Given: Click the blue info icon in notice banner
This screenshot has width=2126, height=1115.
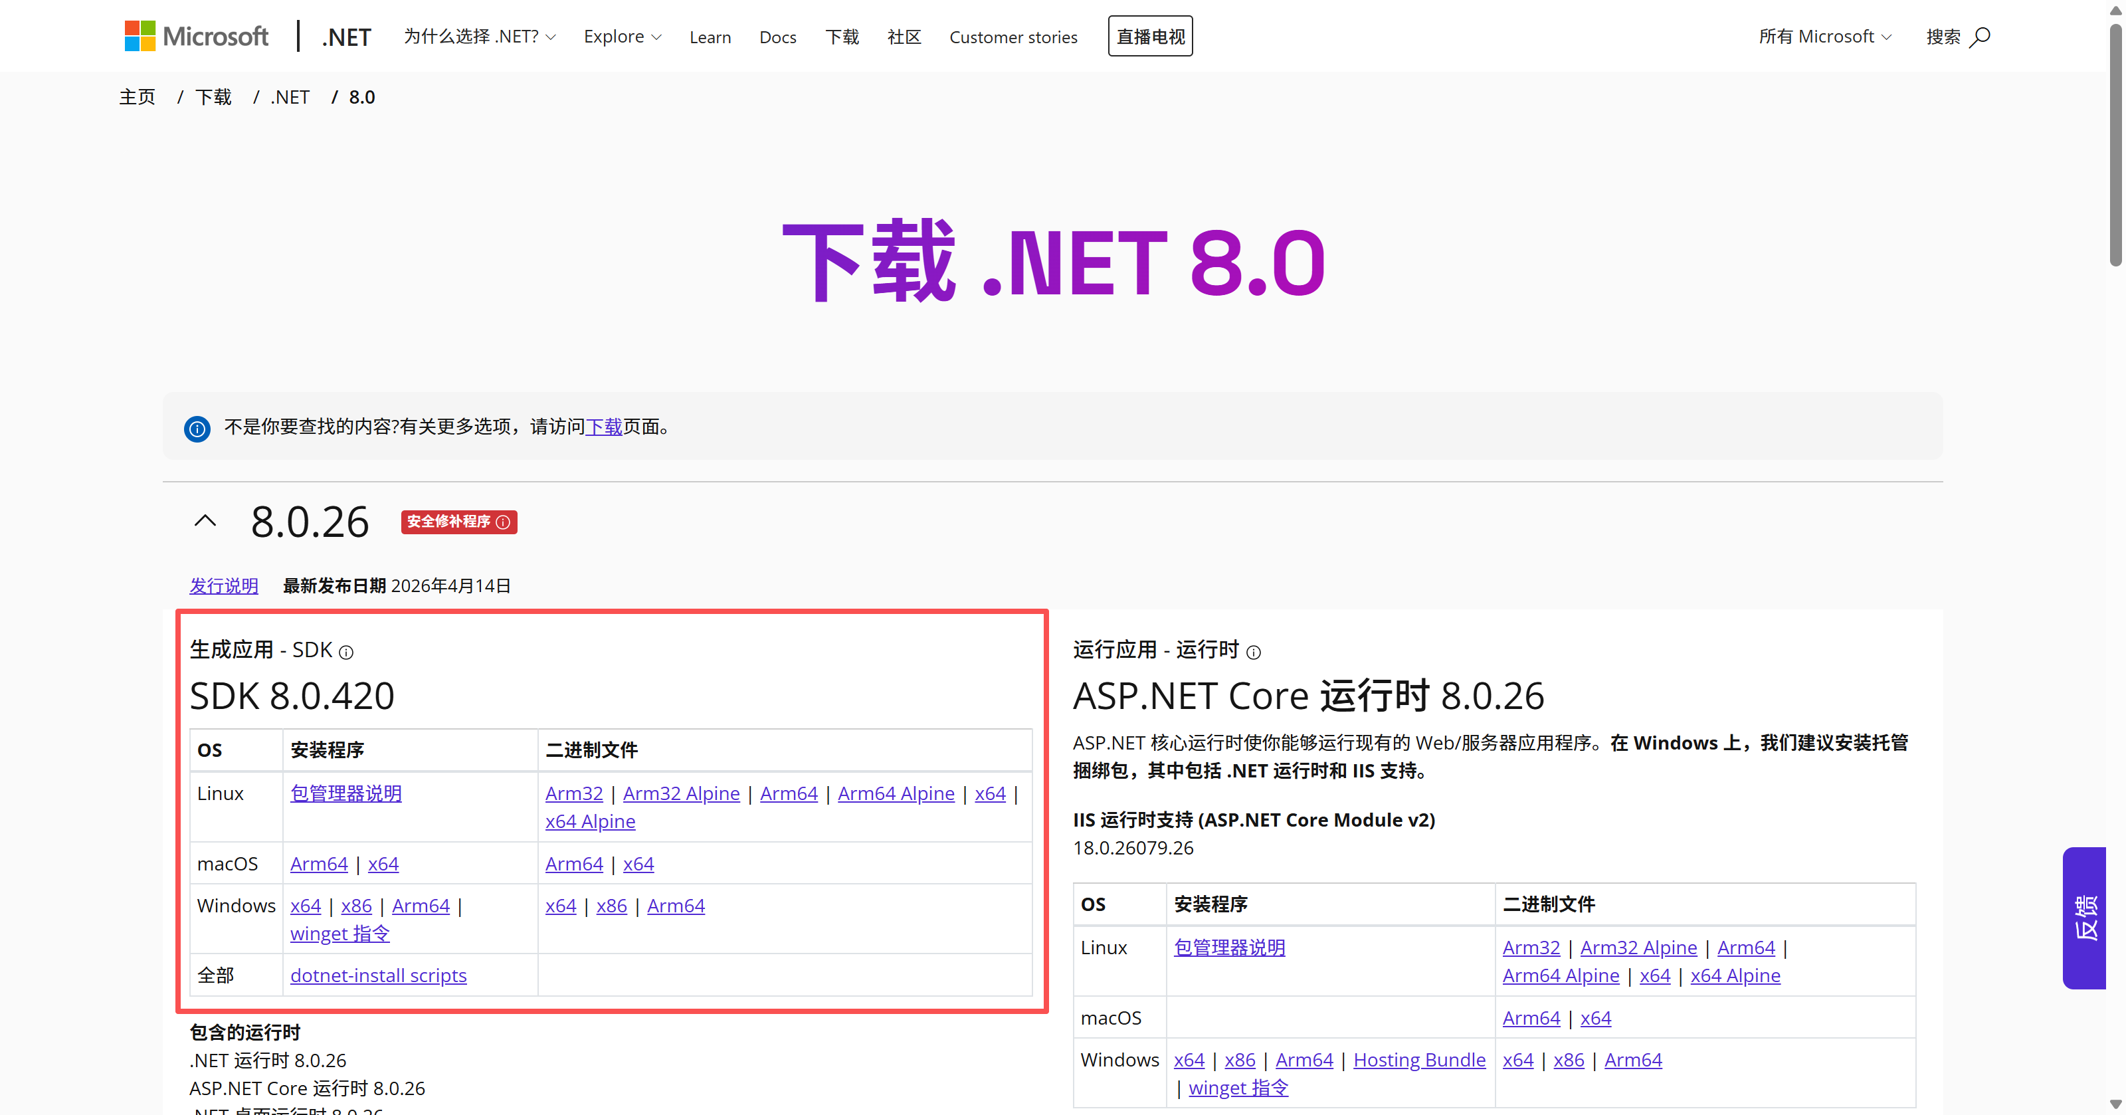Looking at the screenshot, I should point(197,429).
